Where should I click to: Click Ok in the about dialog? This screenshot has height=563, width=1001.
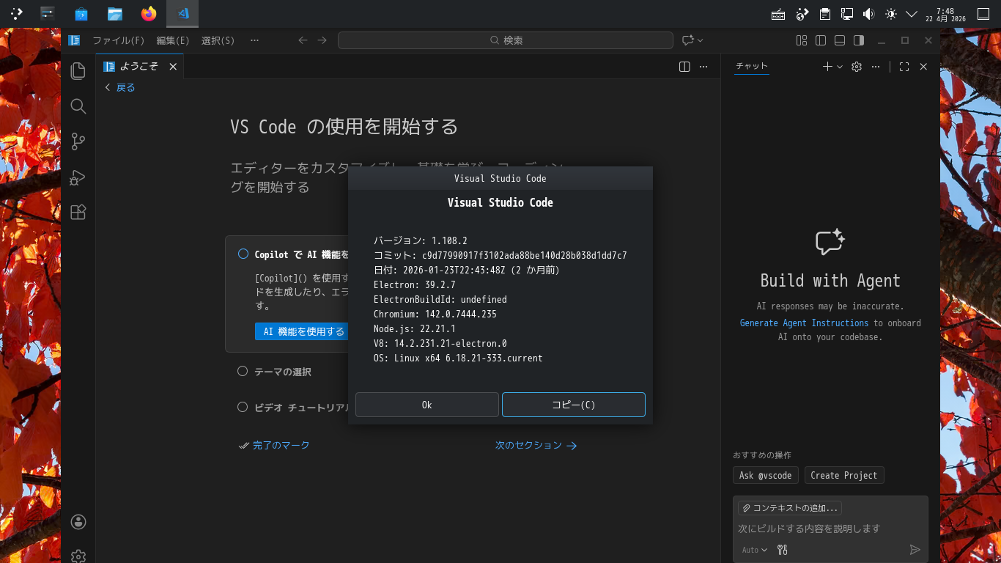(x=427, y=405)
